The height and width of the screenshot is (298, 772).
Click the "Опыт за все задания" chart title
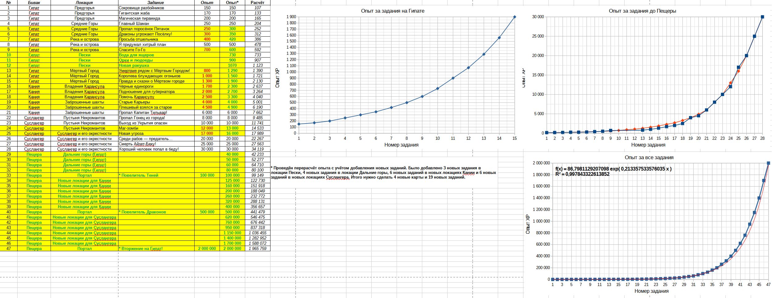649,157
